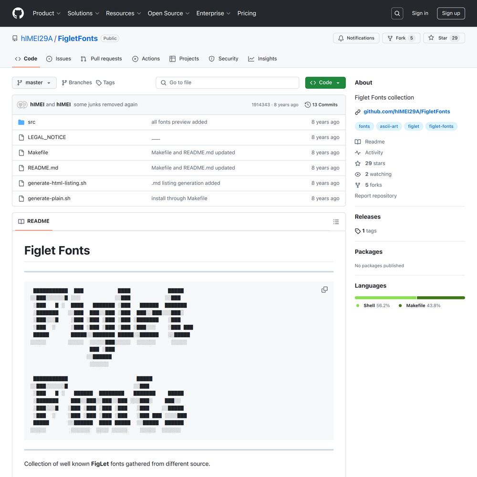Click the Shell 56.2% language legend
This screenshot has height=477, width=477.
(373, 306)
